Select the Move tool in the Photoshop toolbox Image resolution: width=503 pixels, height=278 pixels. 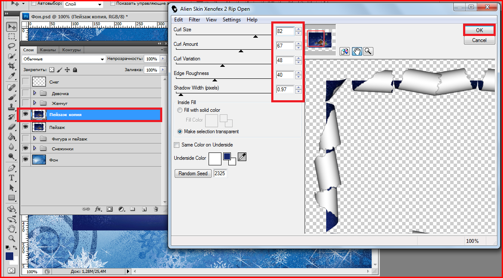(x=12, y=27)
